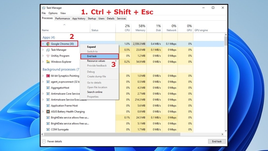Sort processes by Network column header
268x151 pixels.
pyautogui.click(x=170, y=28)
